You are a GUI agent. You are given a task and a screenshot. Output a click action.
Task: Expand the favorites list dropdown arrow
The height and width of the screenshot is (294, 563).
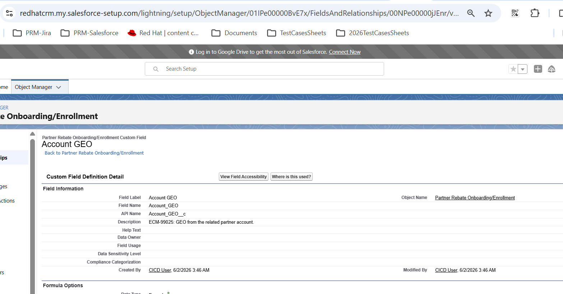pyautogui.click(x=522, y=69)
